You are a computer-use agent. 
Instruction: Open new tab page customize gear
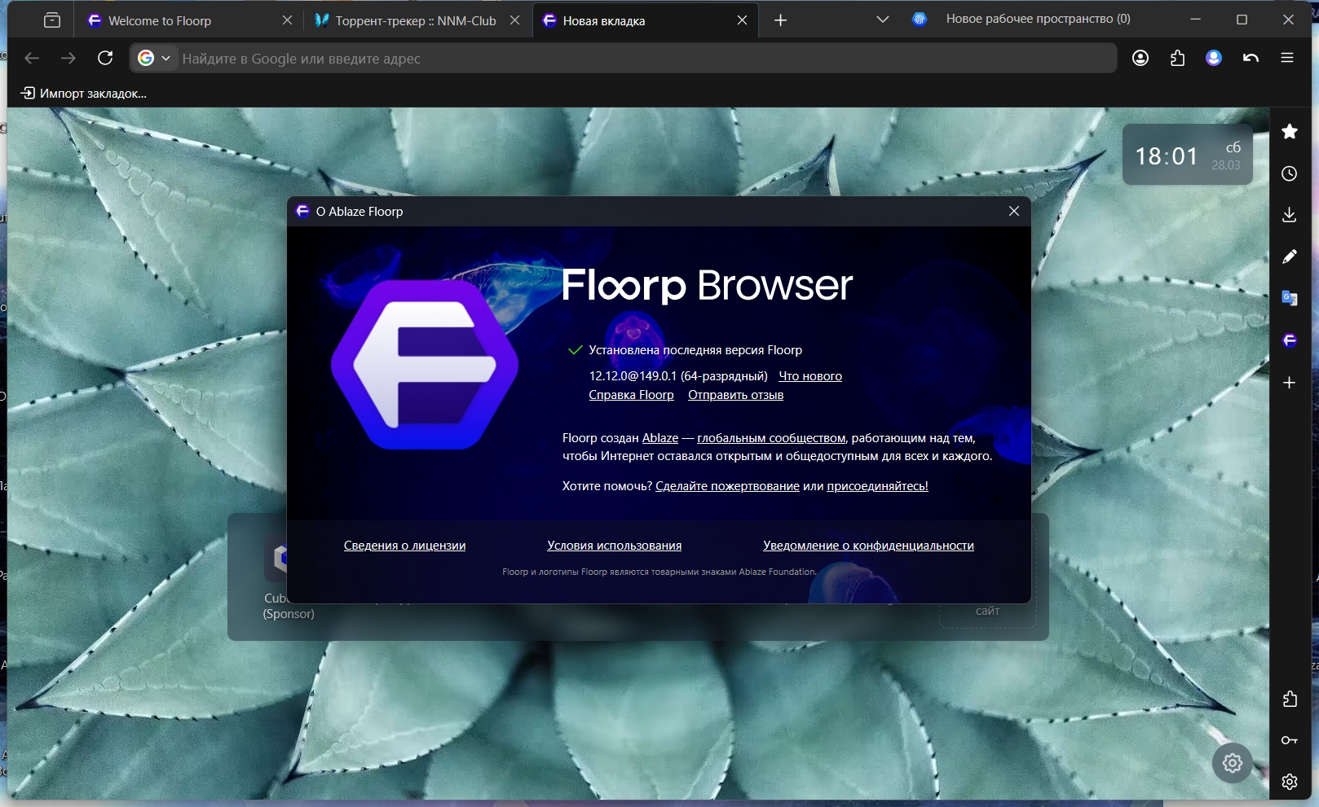(x=1232, y=763)
